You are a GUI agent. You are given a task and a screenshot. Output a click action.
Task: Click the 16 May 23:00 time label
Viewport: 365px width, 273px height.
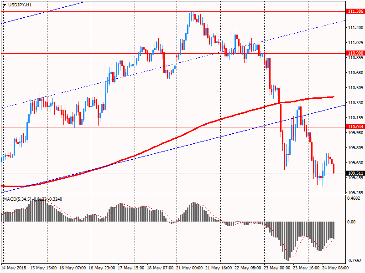pos(102,268)
